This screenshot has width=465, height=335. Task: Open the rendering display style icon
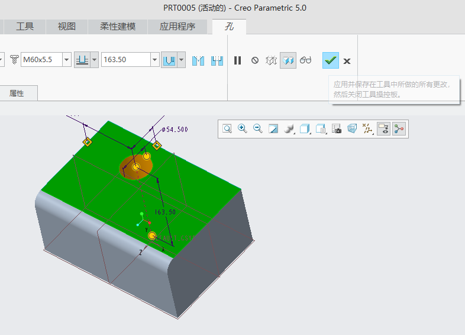pos(289,129)
